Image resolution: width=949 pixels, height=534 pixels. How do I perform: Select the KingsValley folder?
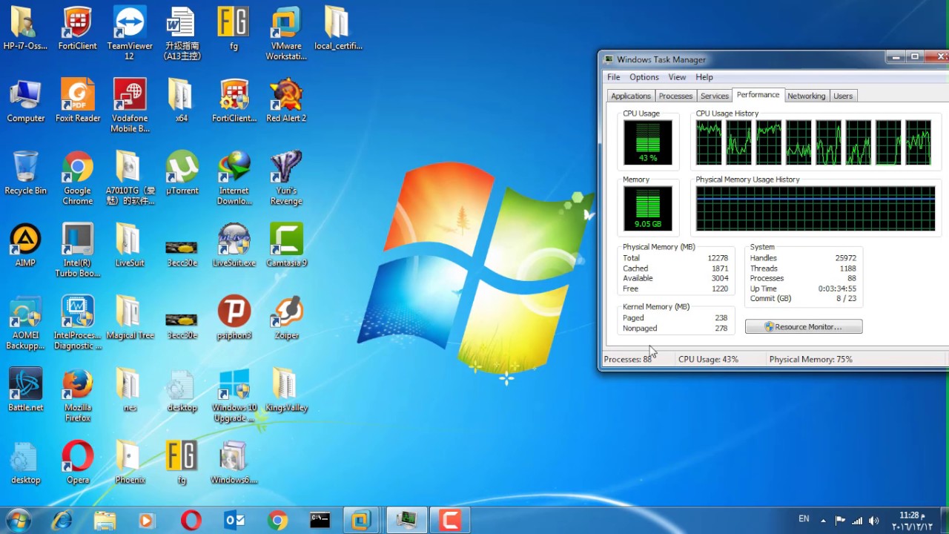pos(286,390)
